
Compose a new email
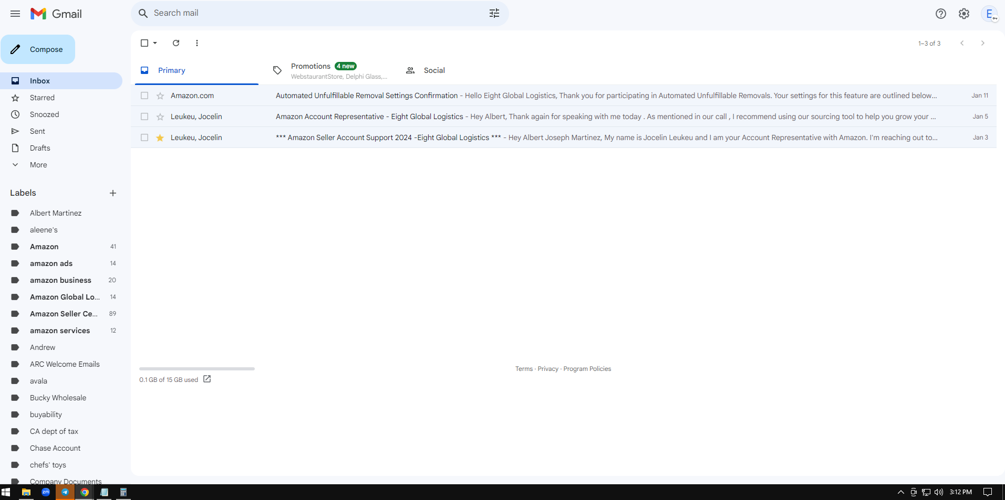pos(38,49)
